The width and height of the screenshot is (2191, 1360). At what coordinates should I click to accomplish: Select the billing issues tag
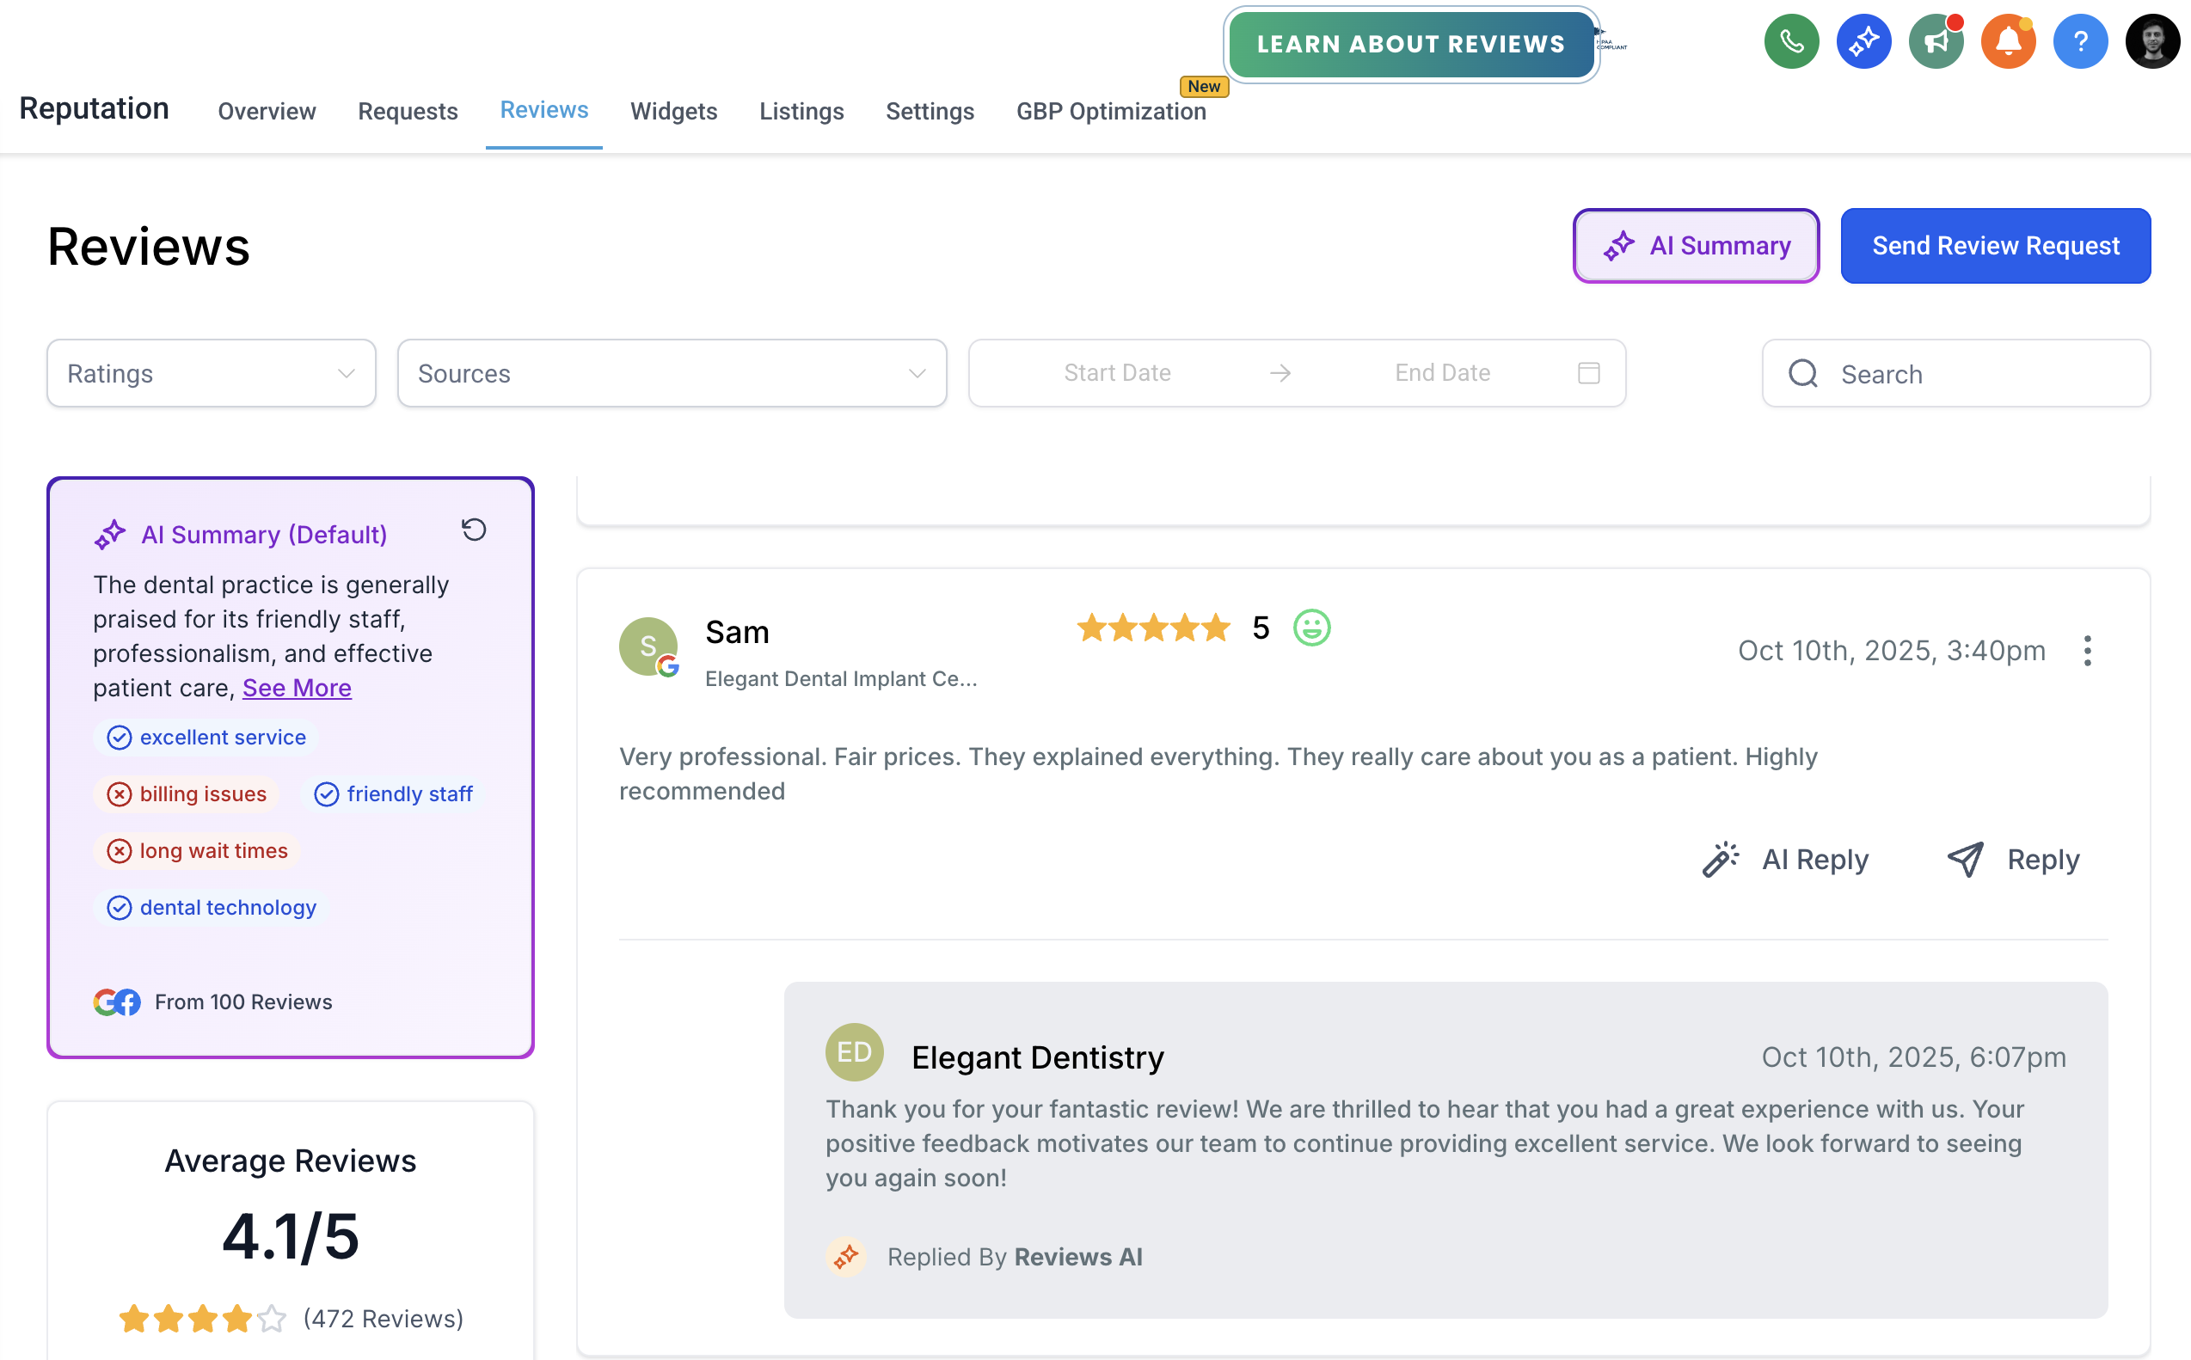(187, 794)
